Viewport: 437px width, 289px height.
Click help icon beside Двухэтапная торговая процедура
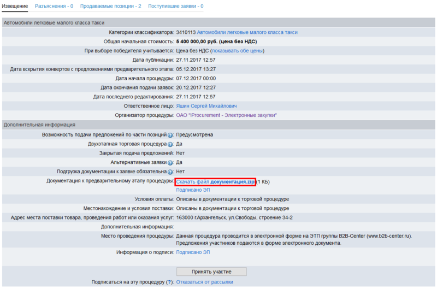coord(170,144)
